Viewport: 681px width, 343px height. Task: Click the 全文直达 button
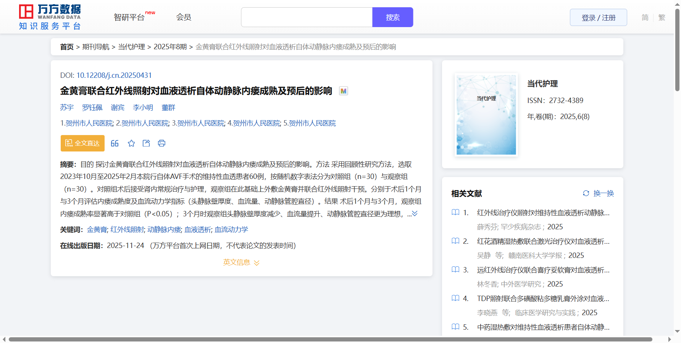coord(82,143)
